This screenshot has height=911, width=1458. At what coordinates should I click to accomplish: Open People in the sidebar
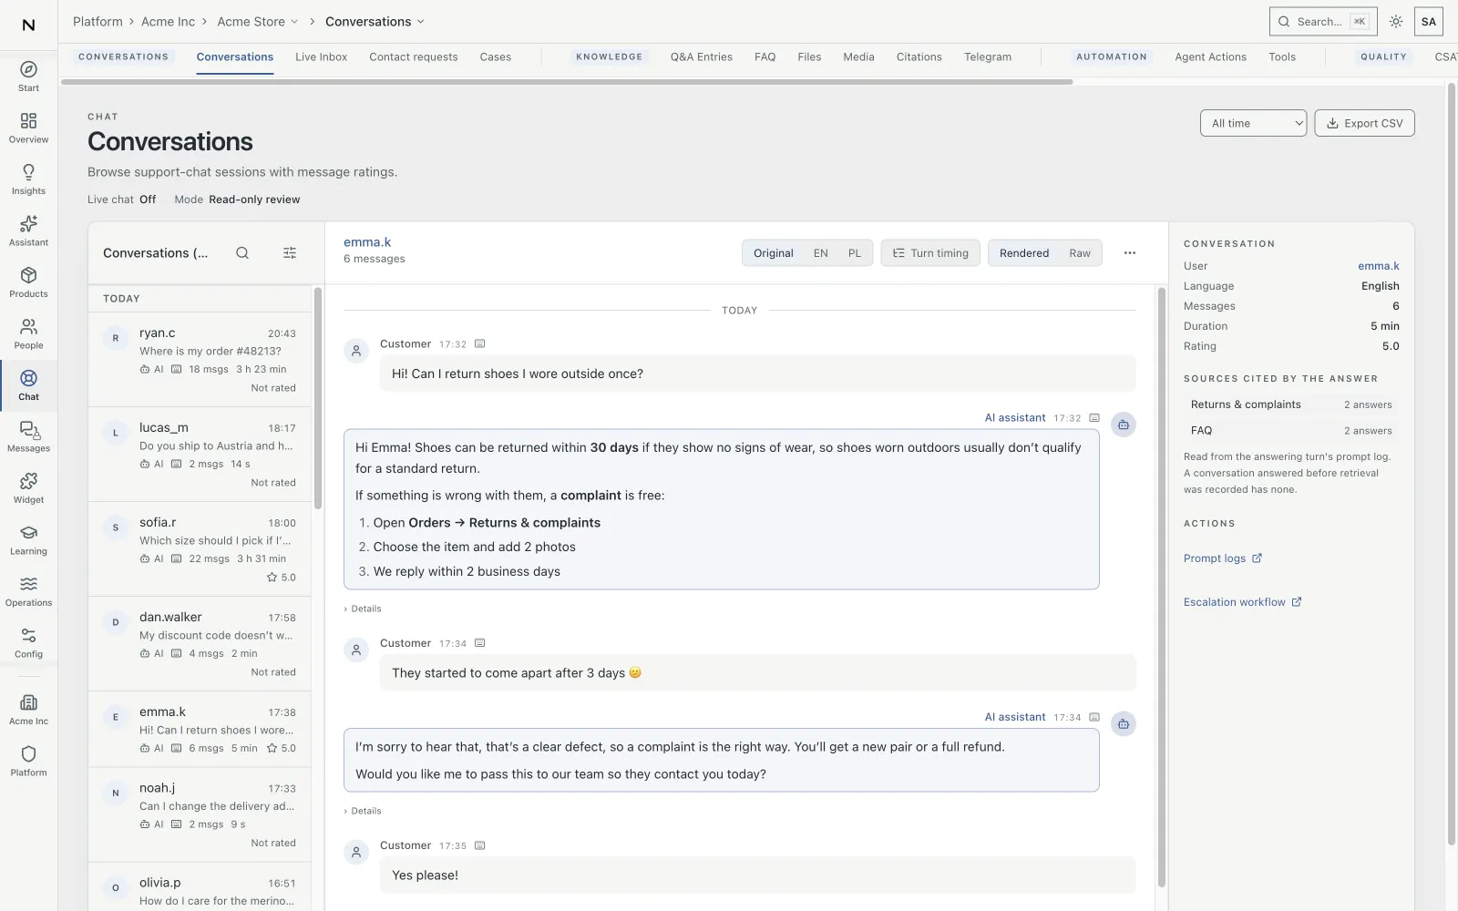(x=28, y=334)
